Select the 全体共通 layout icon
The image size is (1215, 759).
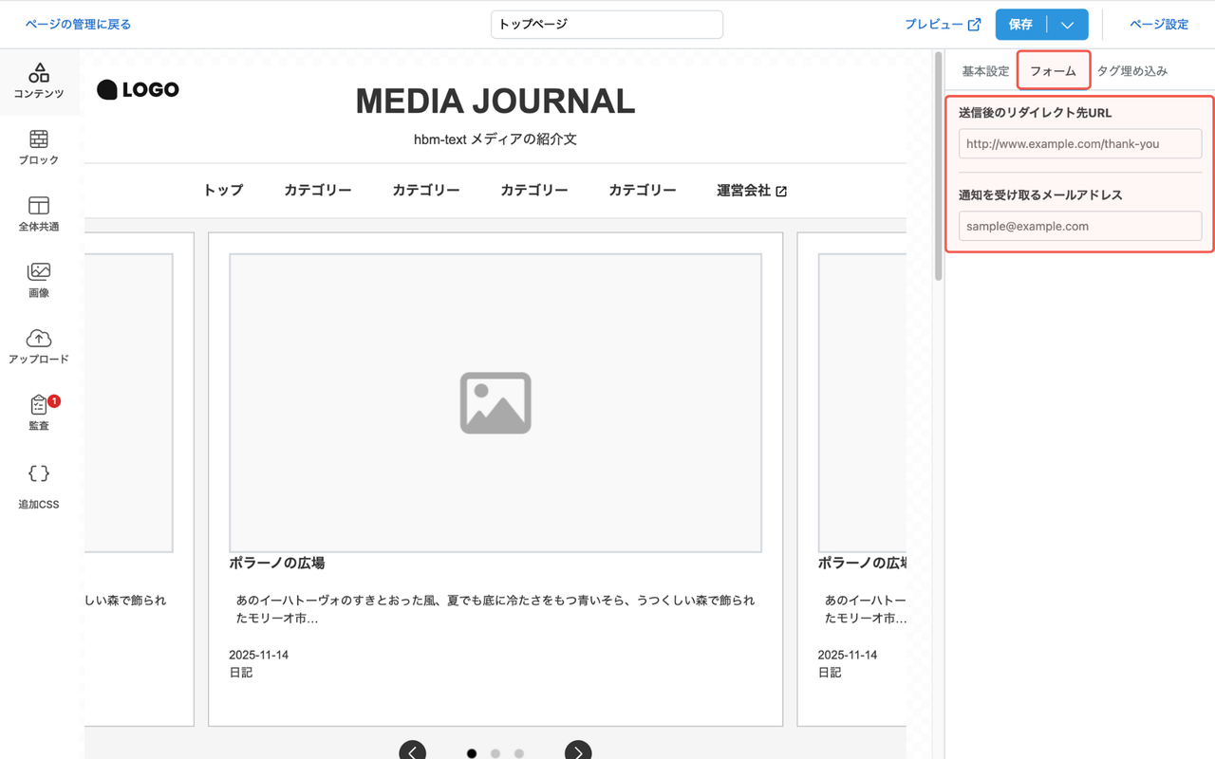(x=39, y=214)
